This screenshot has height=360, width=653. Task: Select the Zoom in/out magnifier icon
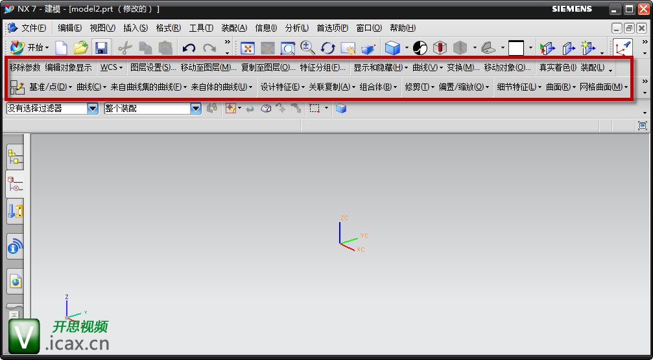[307, 48]
